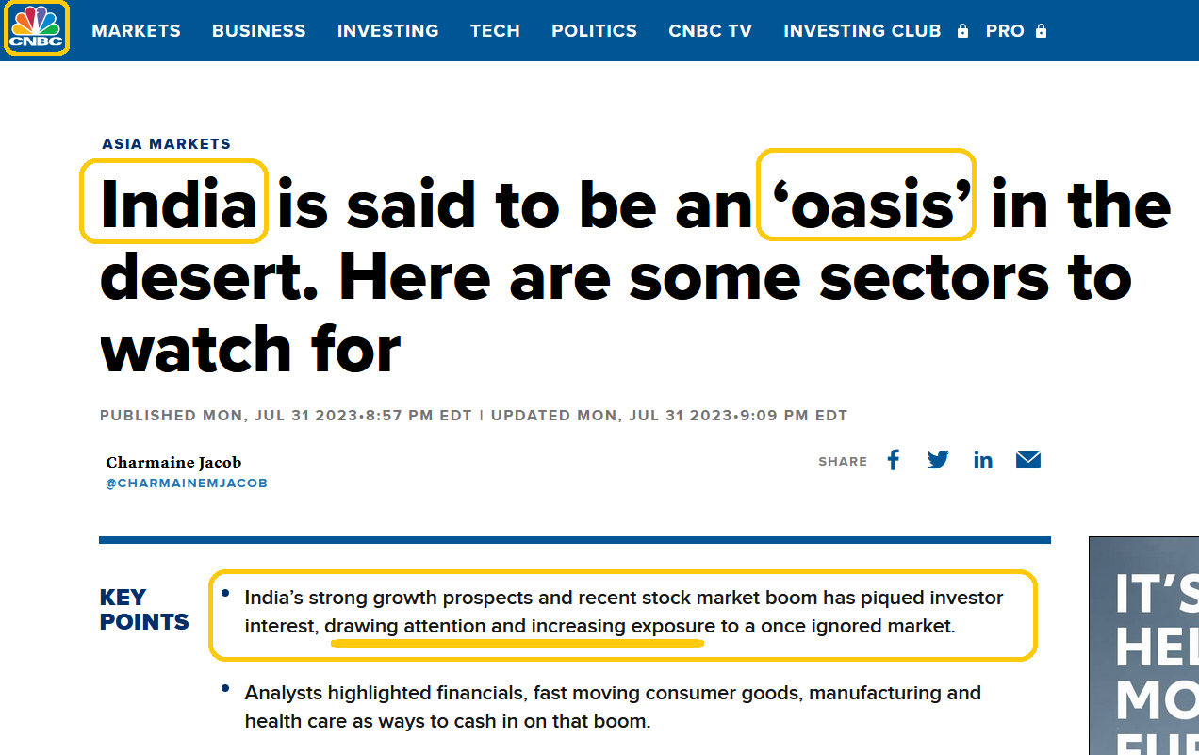Click the CNBC peacock logo
The height and width of the screenshot is (755, 1199).
pyautogui.click(x=37, y=28)
